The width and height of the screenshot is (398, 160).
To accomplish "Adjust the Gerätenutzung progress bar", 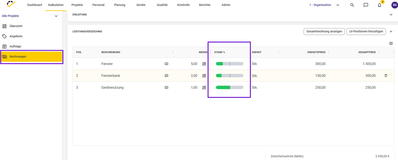I will 230,88.
